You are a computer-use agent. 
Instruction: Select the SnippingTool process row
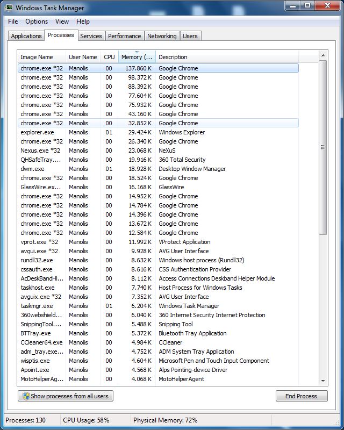[41, 324]
